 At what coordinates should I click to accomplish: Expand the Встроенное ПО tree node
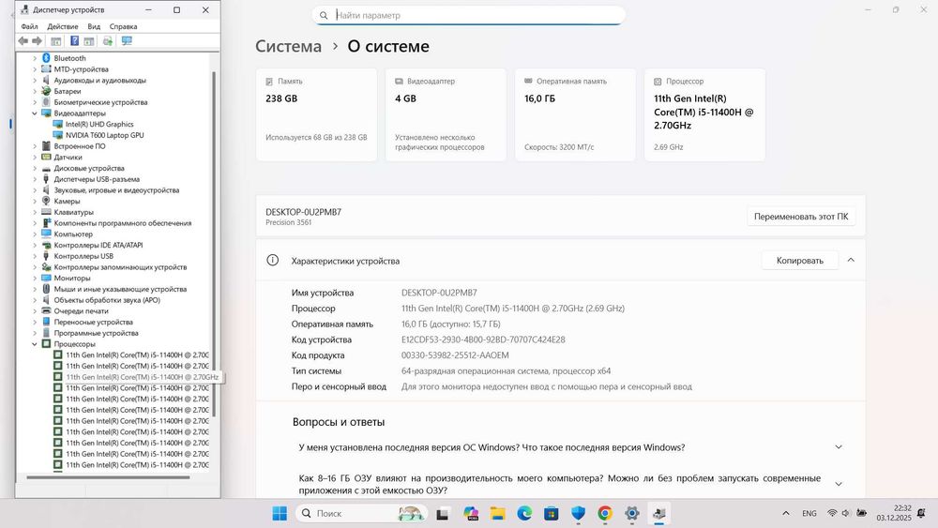pos(35,146)
